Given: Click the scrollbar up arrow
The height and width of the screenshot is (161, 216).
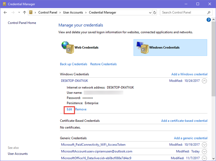Looking at the screenshot, I should [214, 20].
